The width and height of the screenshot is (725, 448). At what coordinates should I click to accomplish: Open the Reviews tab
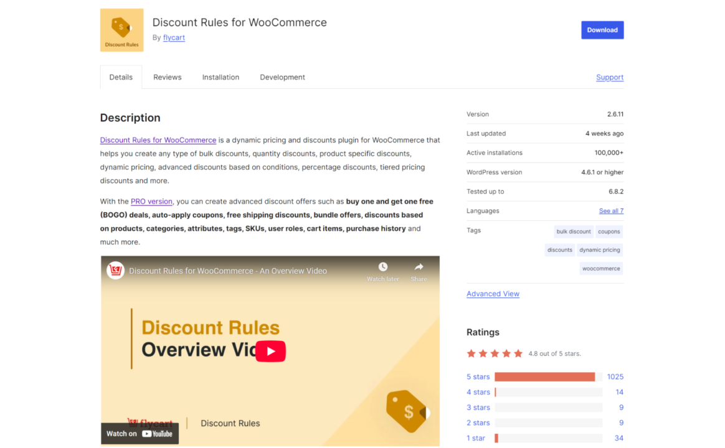(x=168, y=77)
